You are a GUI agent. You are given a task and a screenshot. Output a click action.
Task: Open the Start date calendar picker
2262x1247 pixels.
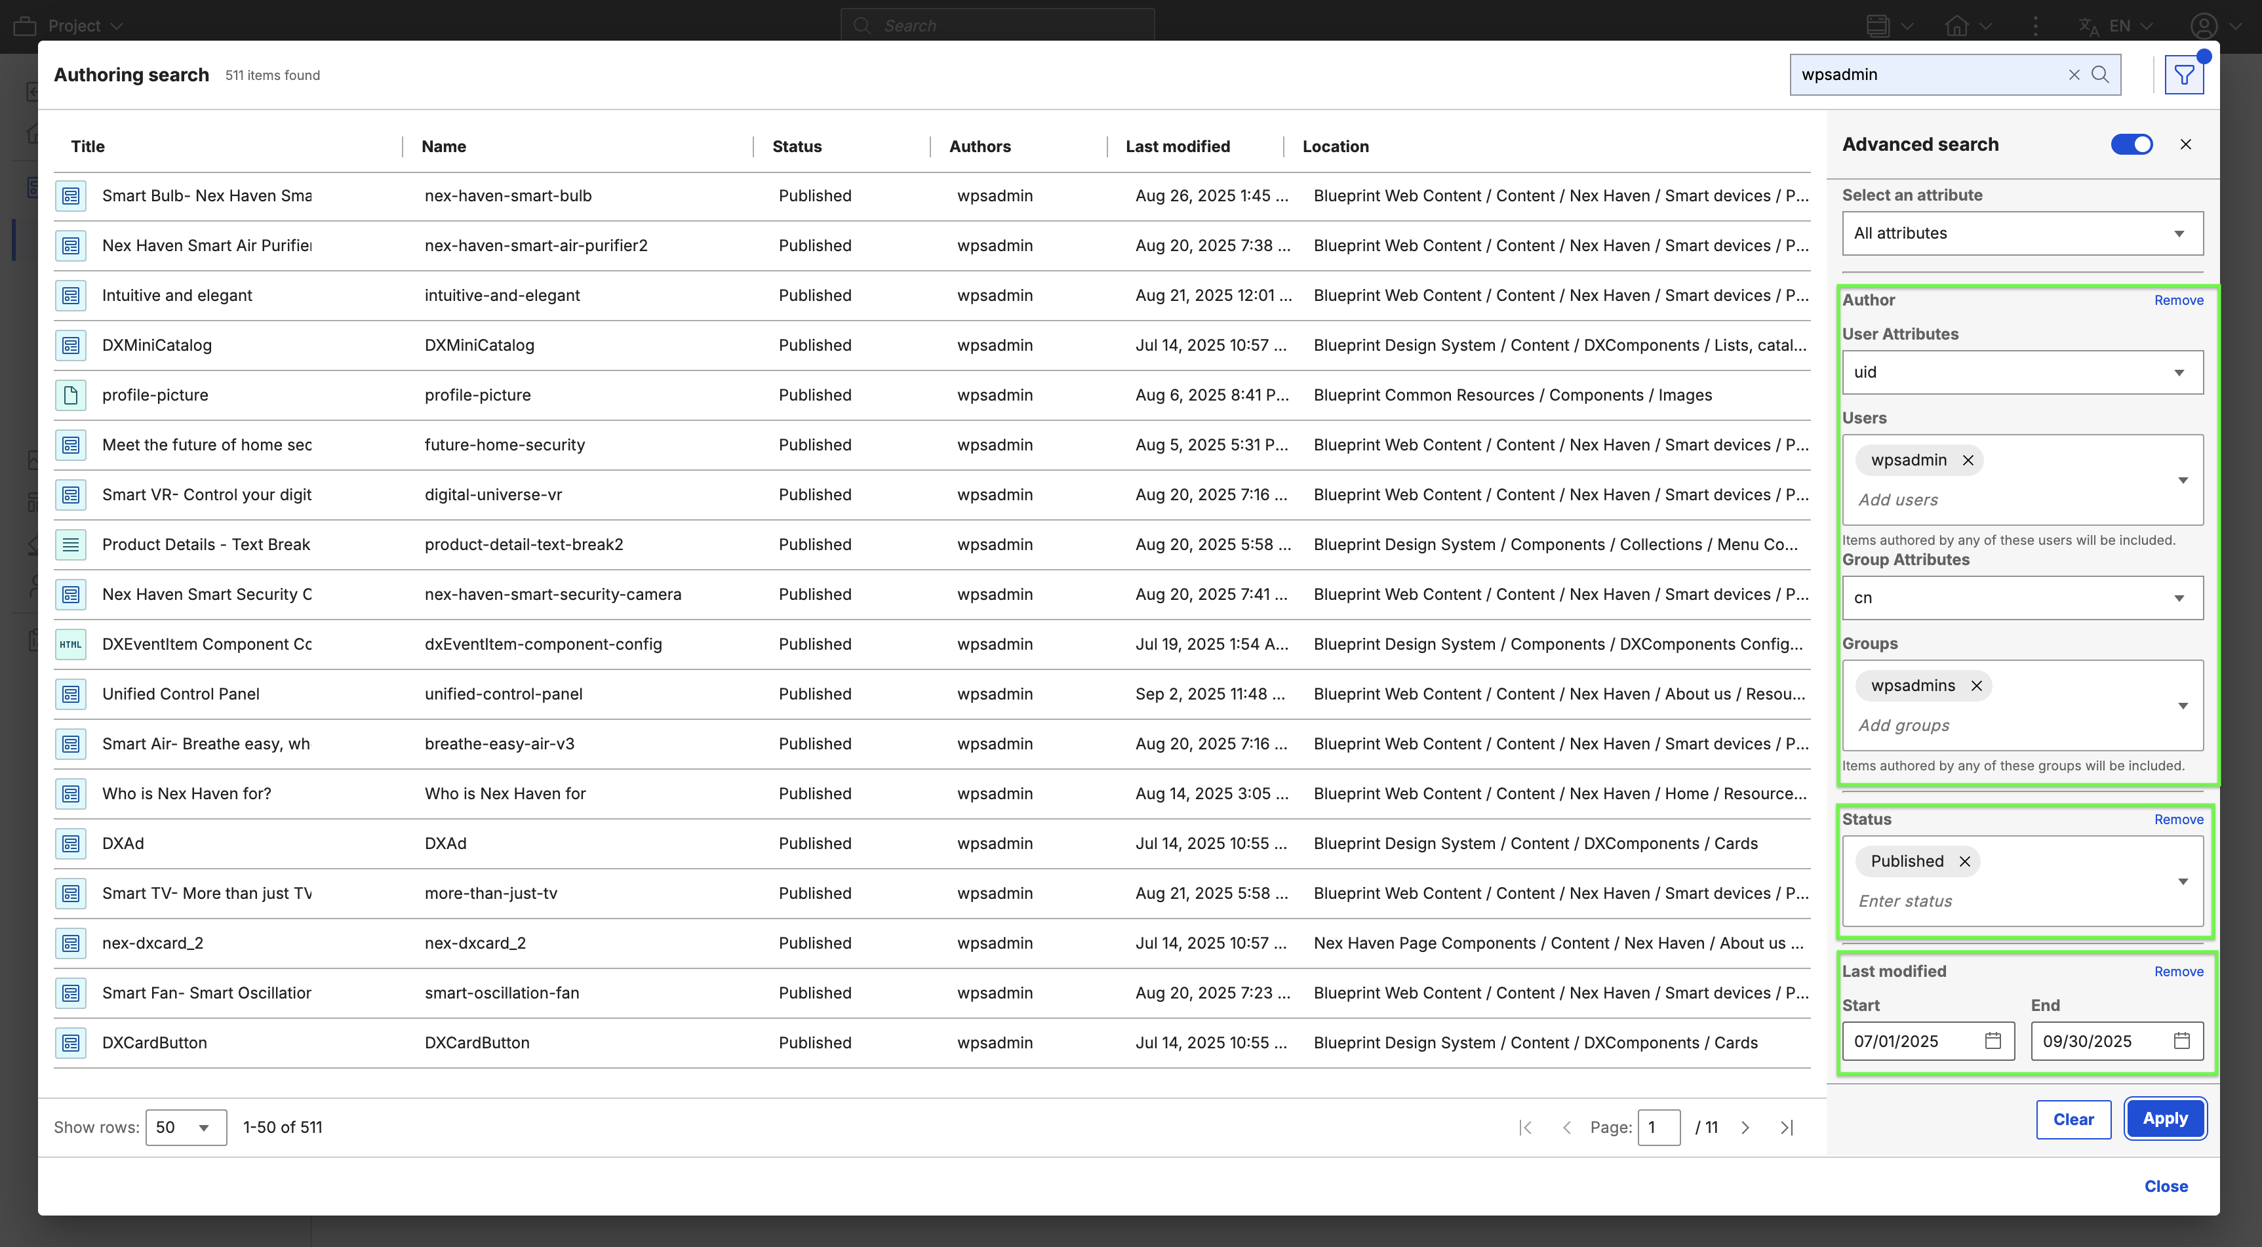click(1993, 1040)
